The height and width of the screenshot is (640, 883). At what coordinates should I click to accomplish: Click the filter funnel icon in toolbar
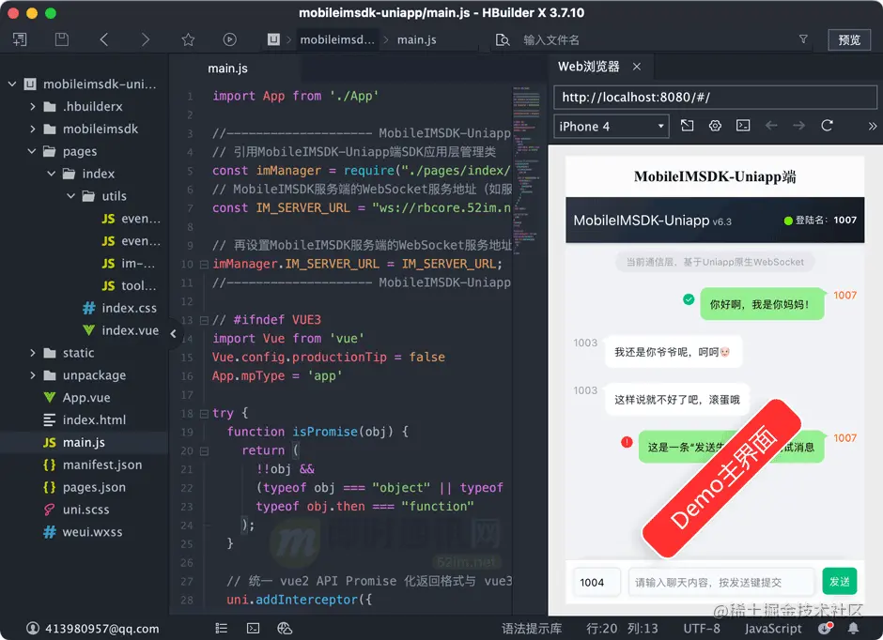(803, 38)
